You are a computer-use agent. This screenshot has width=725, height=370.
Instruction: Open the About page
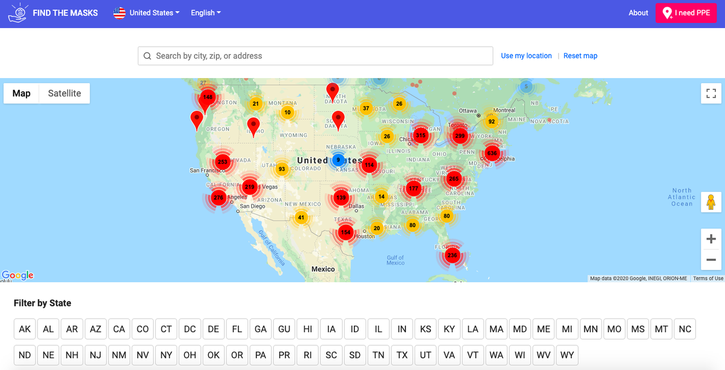coord(638,12)
